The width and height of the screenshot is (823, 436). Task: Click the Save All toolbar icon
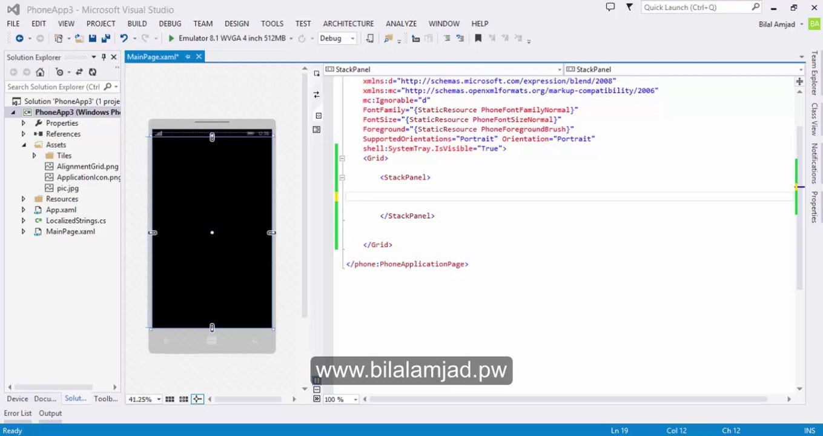pos(105,38)
